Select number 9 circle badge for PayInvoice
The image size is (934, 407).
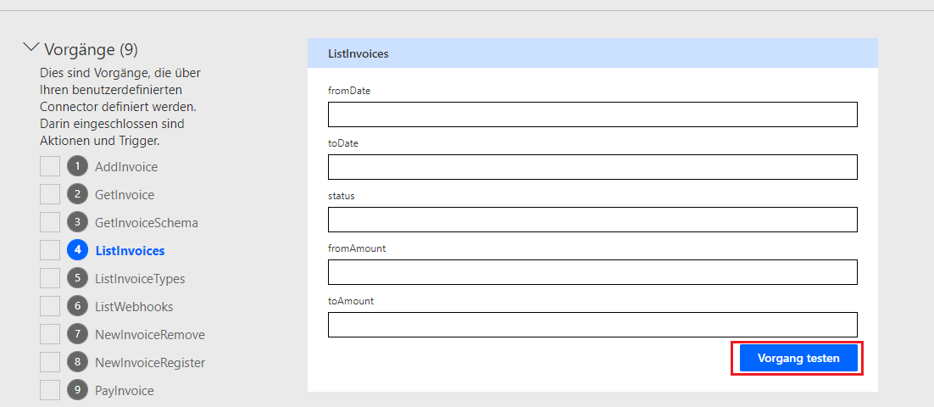tap(77, 390)
